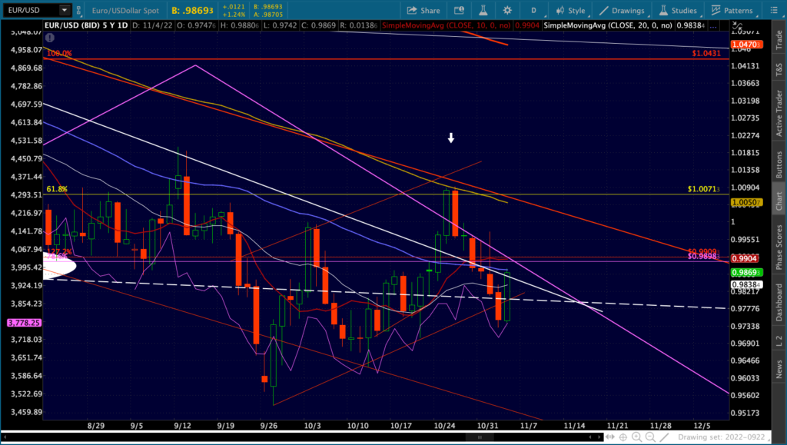Open the Patterns menu

click(x=732, y=11)
